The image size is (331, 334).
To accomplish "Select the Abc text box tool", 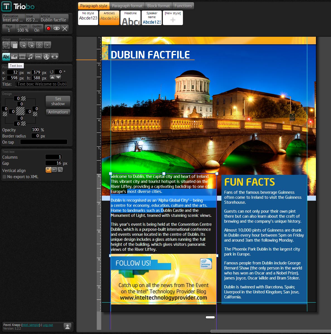I will coord(6,57).
